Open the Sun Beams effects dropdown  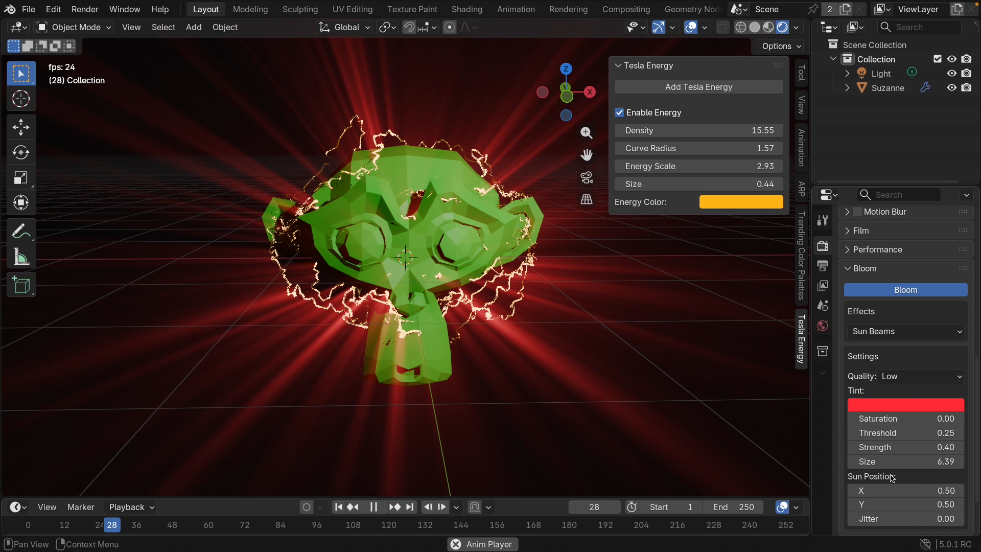point(905,331)
